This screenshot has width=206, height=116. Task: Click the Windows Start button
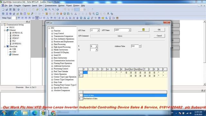(x=4, y=113)
